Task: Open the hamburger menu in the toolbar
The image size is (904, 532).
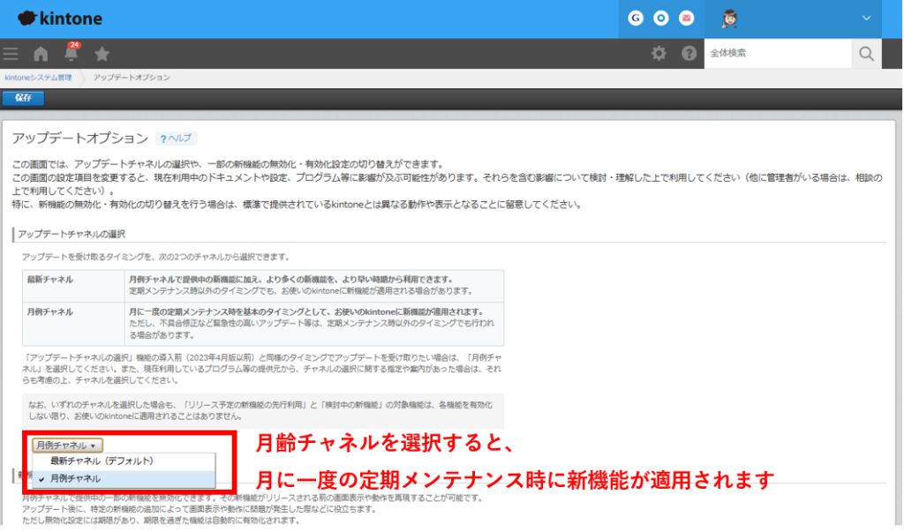Action: pos(11,54)
